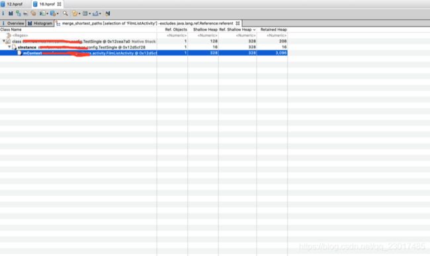Open Dominator Tree toolbar icon
The height and width of the screenshot is (256, 430).
point(18,13)
